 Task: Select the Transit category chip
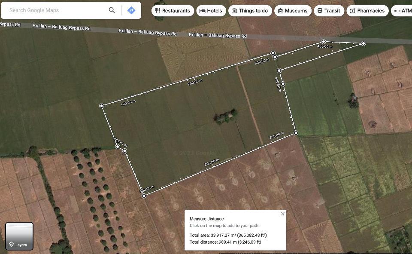point(329,11)
